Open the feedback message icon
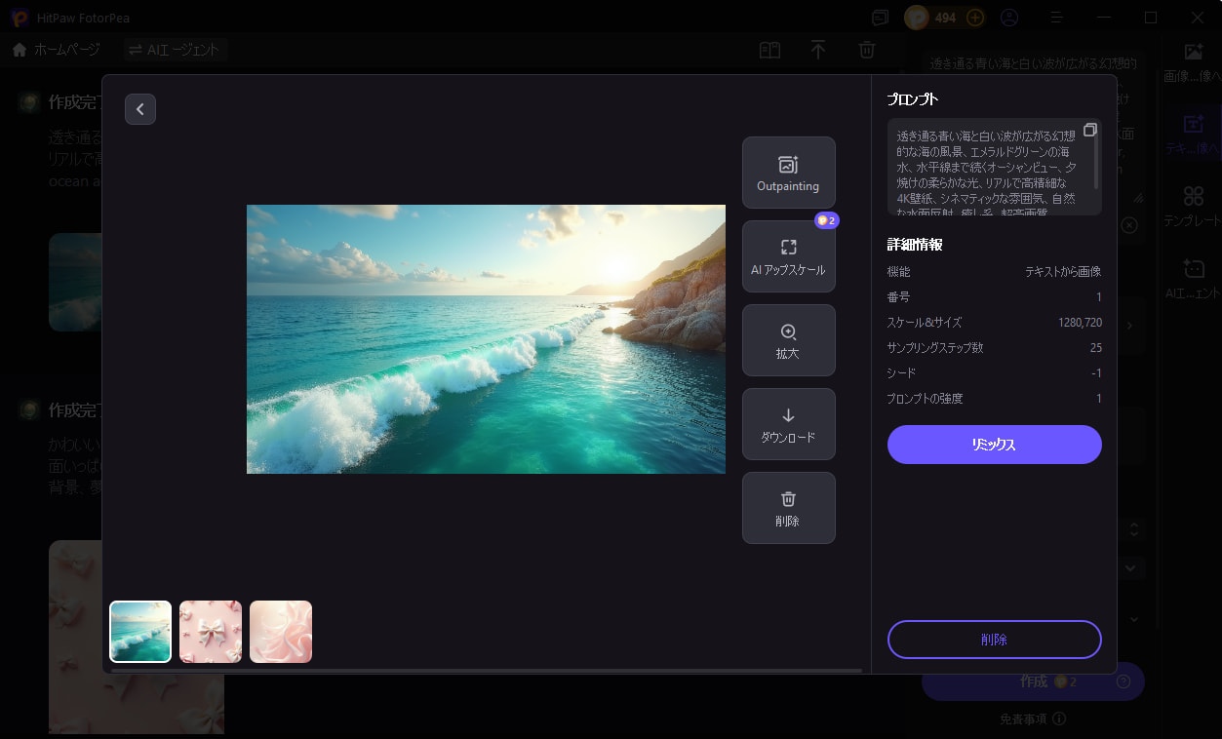1222x739 pixels. pyautogui.click(x=881, y=18)
